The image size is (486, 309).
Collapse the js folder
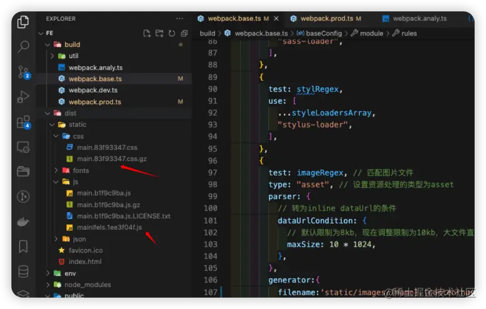(56, 182)
